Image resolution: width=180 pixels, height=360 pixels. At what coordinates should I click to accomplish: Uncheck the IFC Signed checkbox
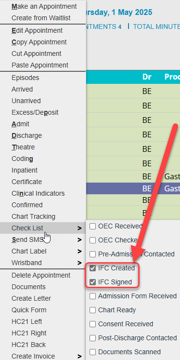(x=92, y=282)
